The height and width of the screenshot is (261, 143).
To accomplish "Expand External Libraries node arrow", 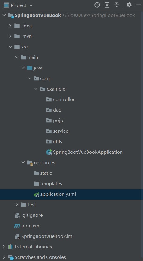I will coord(4,247).
